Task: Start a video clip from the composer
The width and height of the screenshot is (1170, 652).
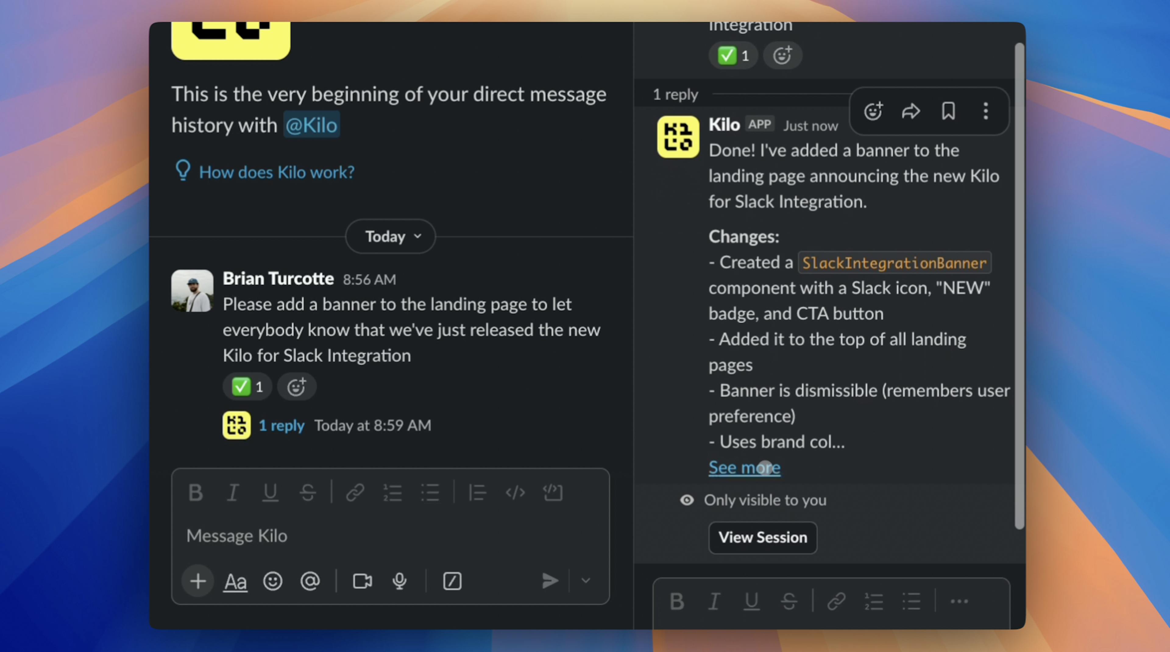Action: click(x=362, y=581)
